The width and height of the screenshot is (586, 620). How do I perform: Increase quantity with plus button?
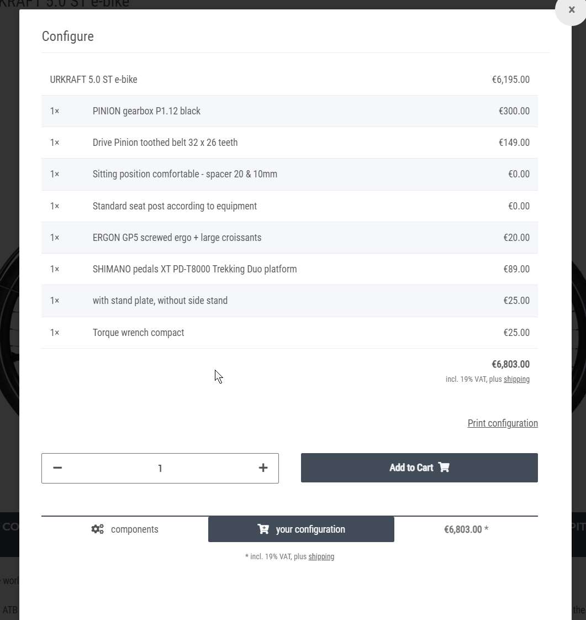(263, 468)
